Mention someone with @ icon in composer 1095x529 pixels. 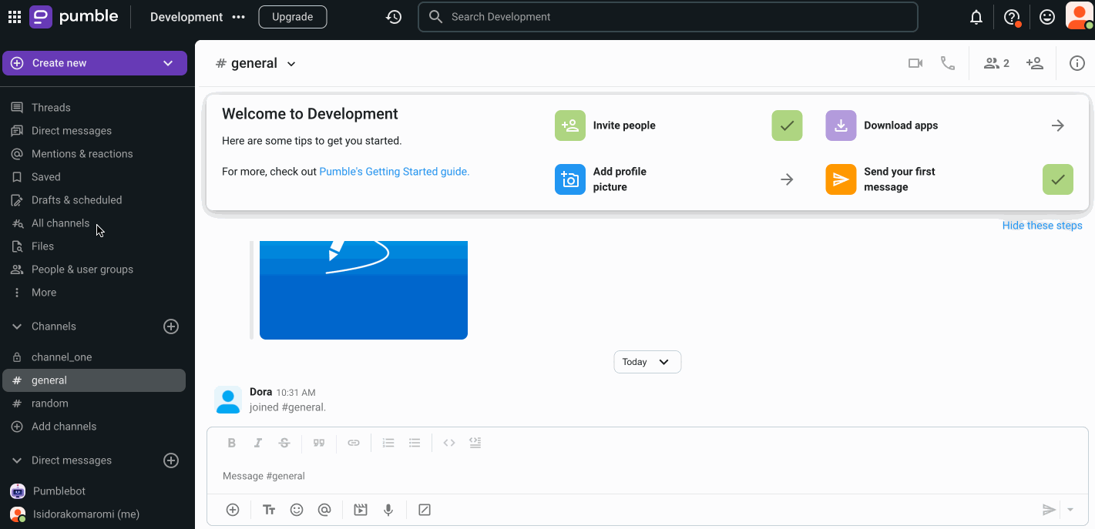324,510
